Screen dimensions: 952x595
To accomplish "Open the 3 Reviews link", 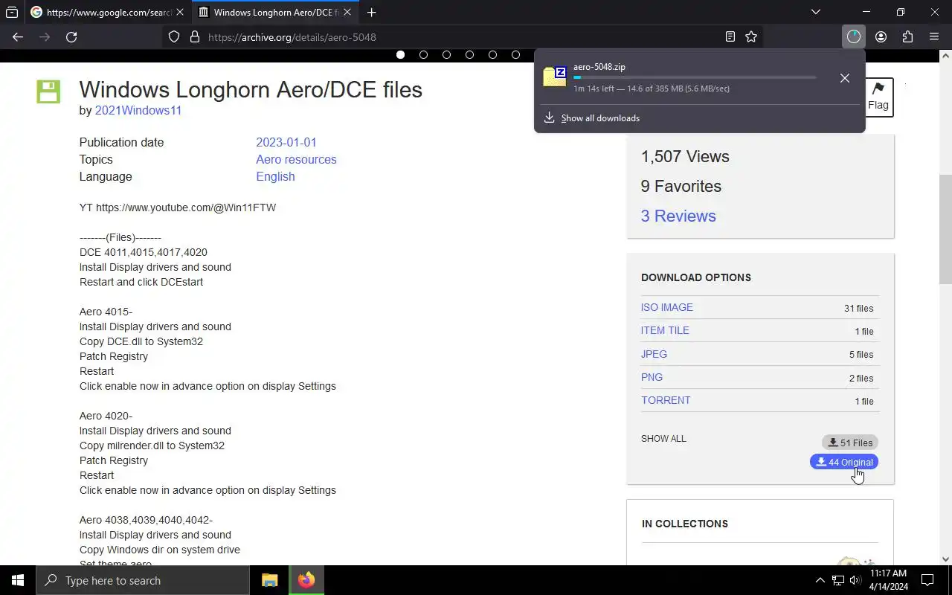I will click(678, 216).
